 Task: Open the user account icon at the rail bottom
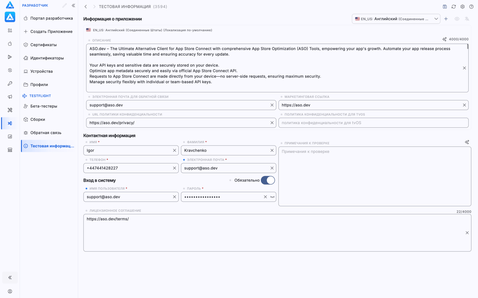[10, 291]
